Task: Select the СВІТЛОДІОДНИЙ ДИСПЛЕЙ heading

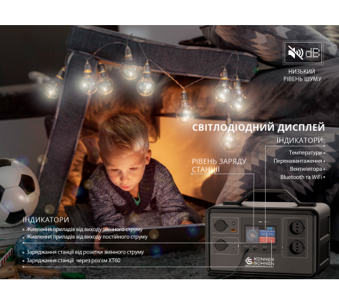Action: point(258,127)
